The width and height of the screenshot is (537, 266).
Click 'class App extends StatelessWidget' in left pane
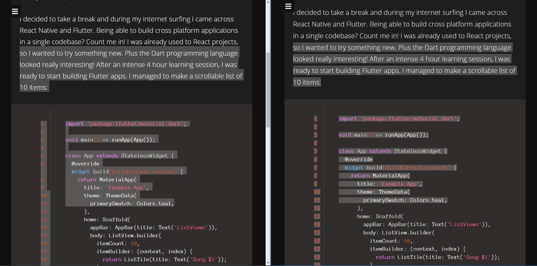click(x=116, y=156)
